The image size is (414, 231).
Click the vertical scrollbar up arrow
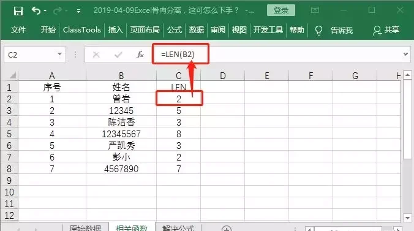pyautogui.click(x=407, y=75)
